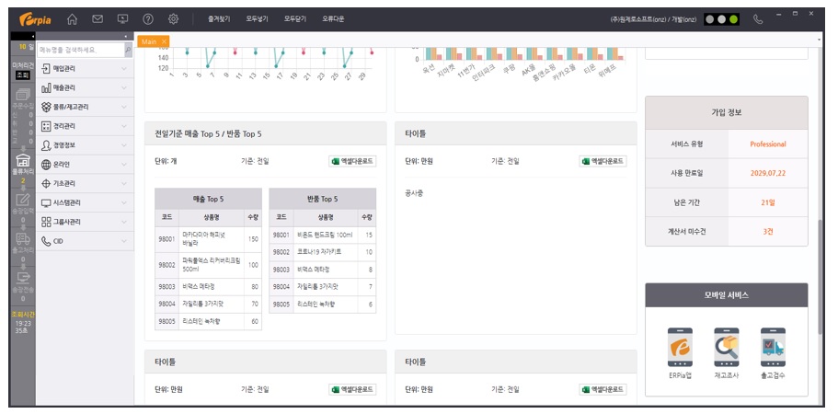The image size is (838, 414).
Task: Click 엑셀다운로드 in 매출 Top 5 panel
Action: [352, 161]
